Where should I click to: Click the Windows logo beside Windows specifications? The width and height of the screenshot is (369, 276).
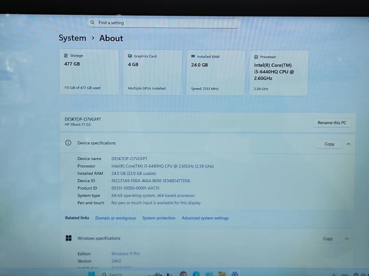pyautogui.click(x=69, y=238)
